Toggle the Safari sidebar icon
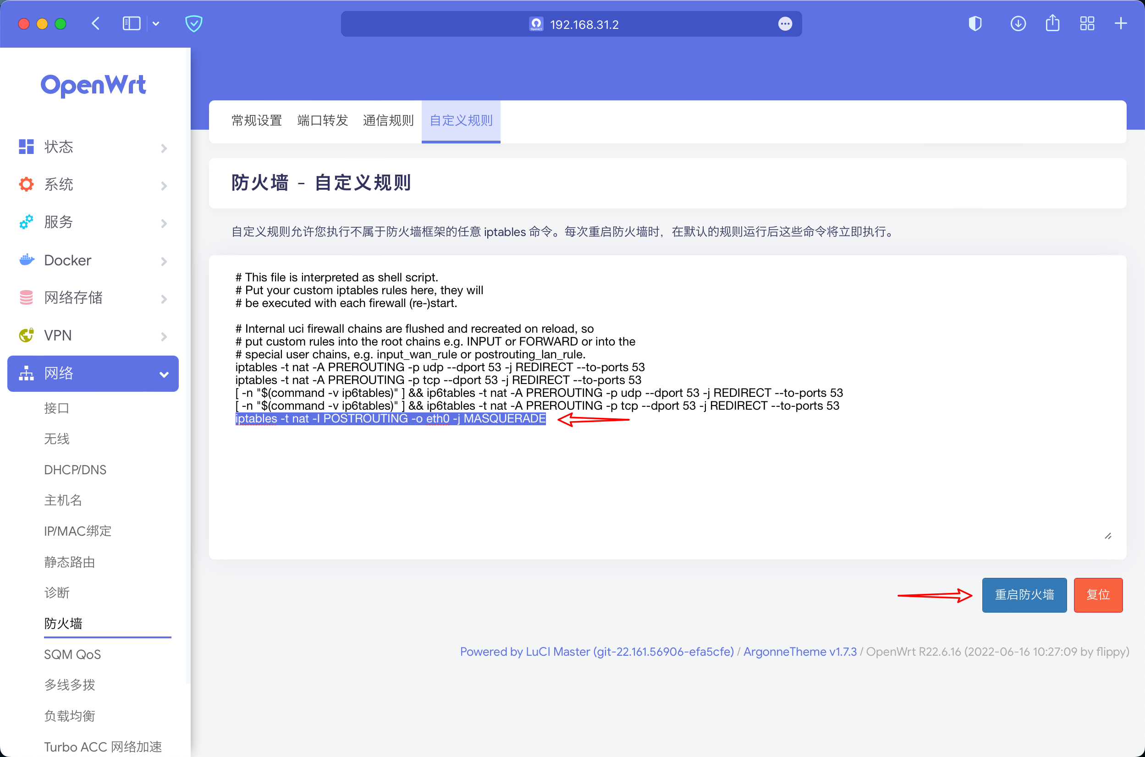 [x=132, y=24]
